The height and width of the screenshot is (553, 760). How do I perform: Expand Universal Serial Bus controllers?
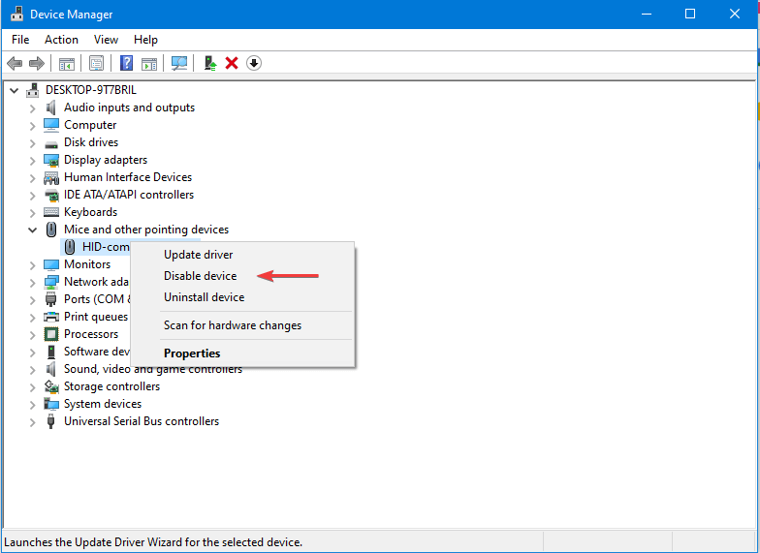click(32, 421)
